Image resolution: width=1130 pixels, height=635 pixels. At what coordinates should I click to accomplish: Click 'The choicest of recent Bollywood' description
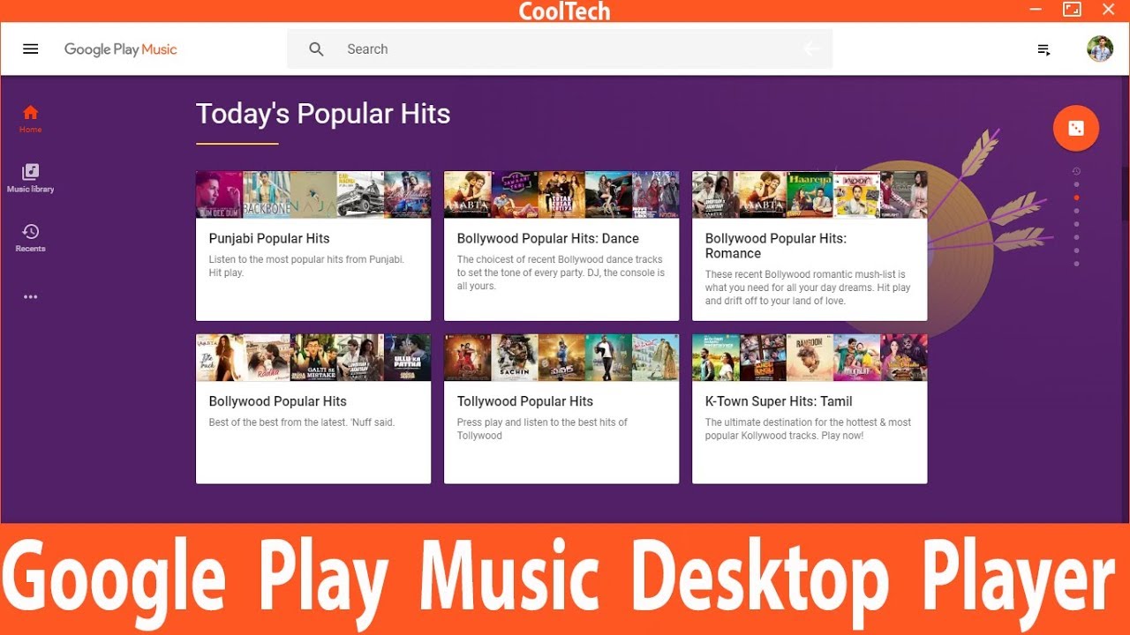pos(561,273)
